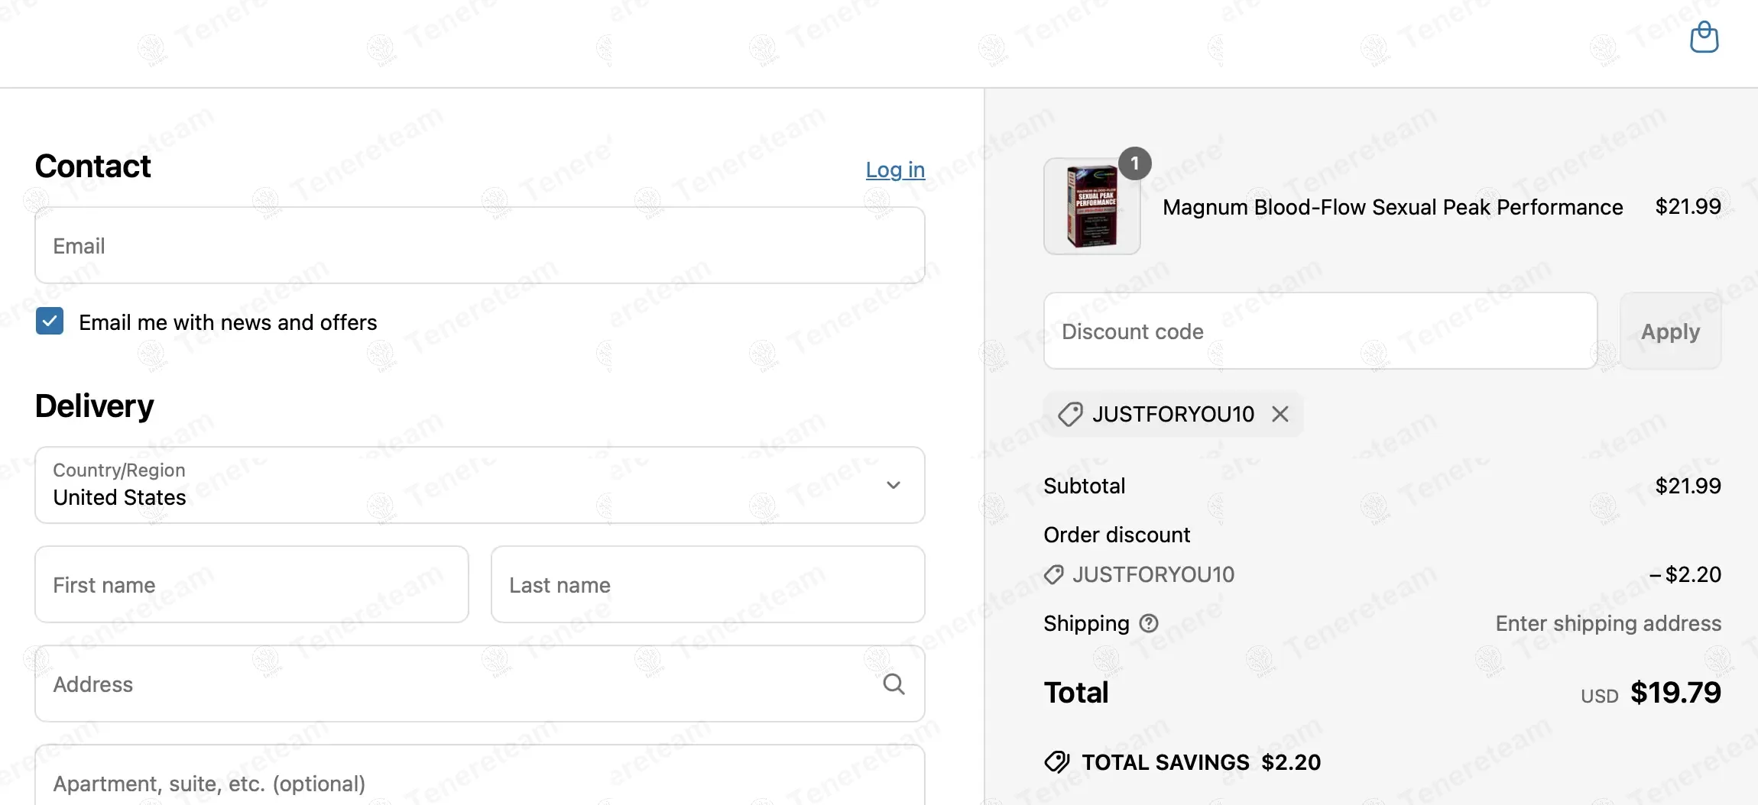Click the Magnum Blood-Flow product thumbnail
This screenshot has width=1758, height=805.
pos(1091,206)
